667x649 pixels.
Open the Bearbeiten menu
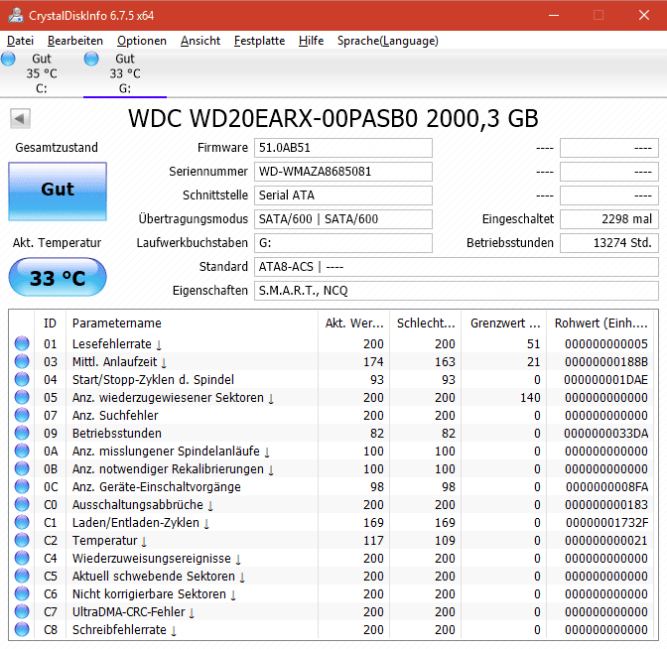tap(75, 41)
